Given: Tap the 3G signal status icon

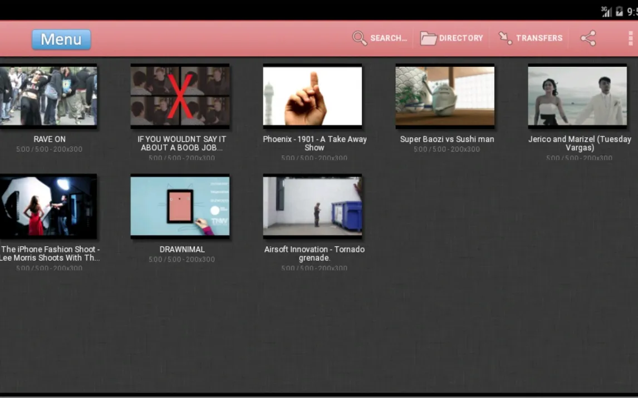Looking at the screenshot, I should 606,11.
